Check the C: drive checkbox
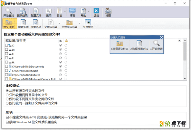The image size is (191, 130). pos(6,45)
